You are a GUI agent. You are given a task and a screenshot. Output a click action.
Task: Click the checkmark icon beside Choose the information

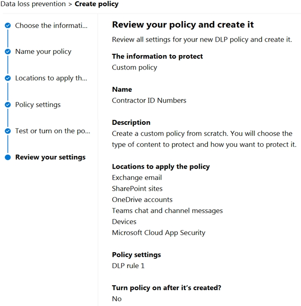coord(8,25)
